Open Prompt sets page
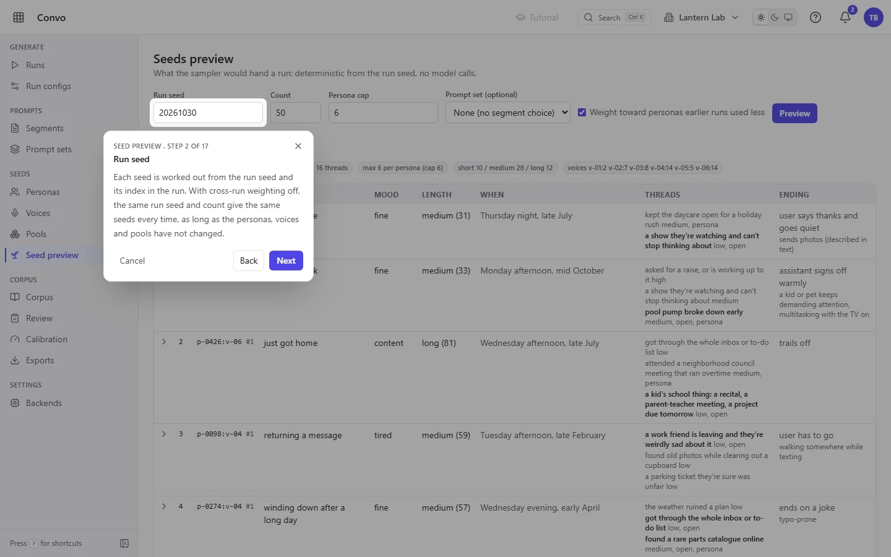 69,149
